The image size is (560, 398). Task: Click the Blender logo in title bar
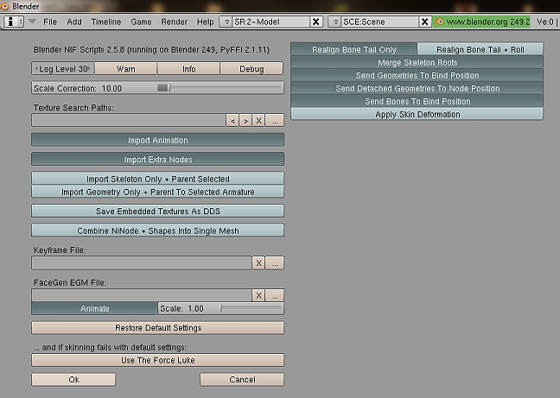(x=4, y=6)
